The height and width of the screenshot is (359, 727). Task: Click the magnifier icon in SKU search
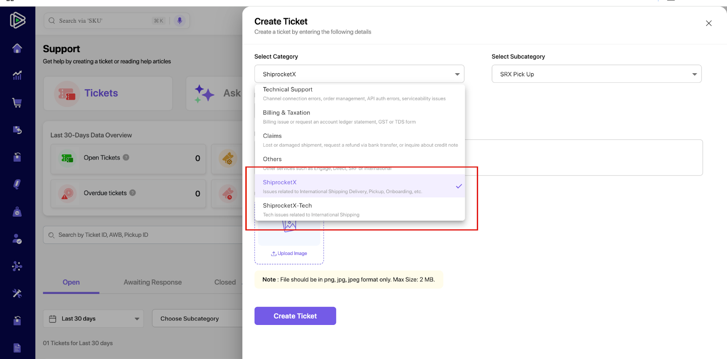coord(52,20)
